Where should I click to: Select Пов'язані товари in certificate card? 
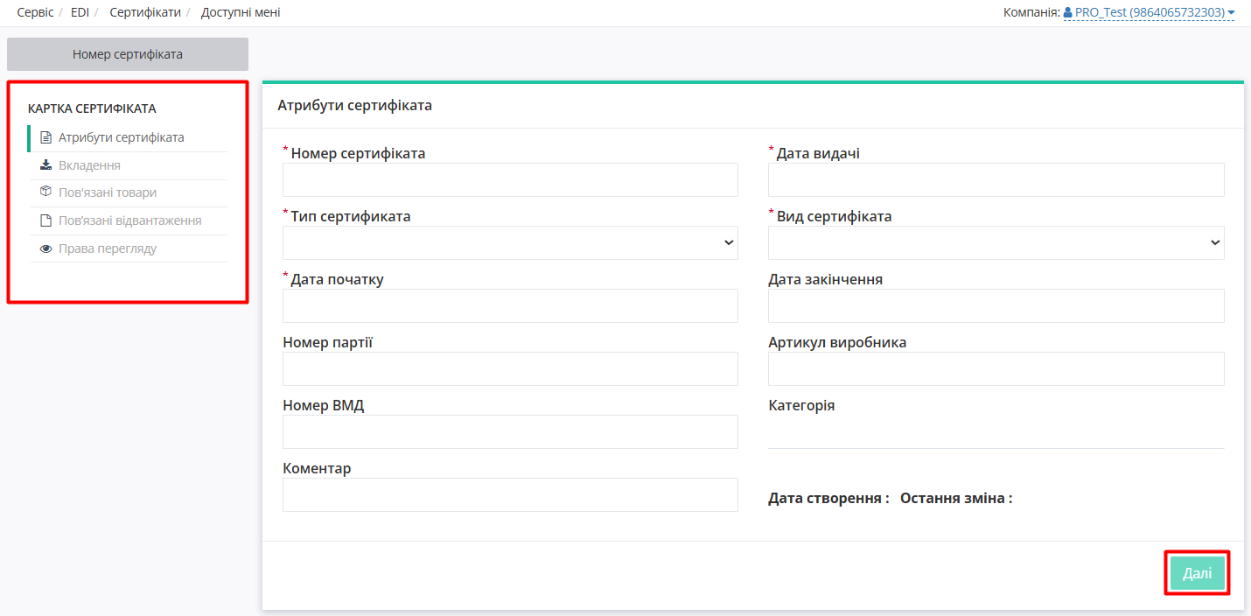point(108,192)
